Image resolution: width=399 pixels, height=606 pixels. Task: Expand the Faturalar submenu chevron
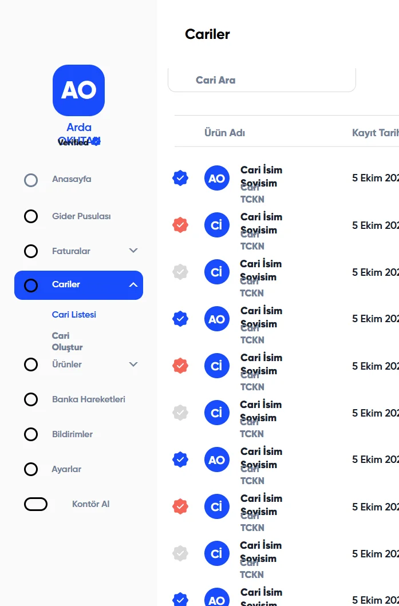click(x=133, y=251)
